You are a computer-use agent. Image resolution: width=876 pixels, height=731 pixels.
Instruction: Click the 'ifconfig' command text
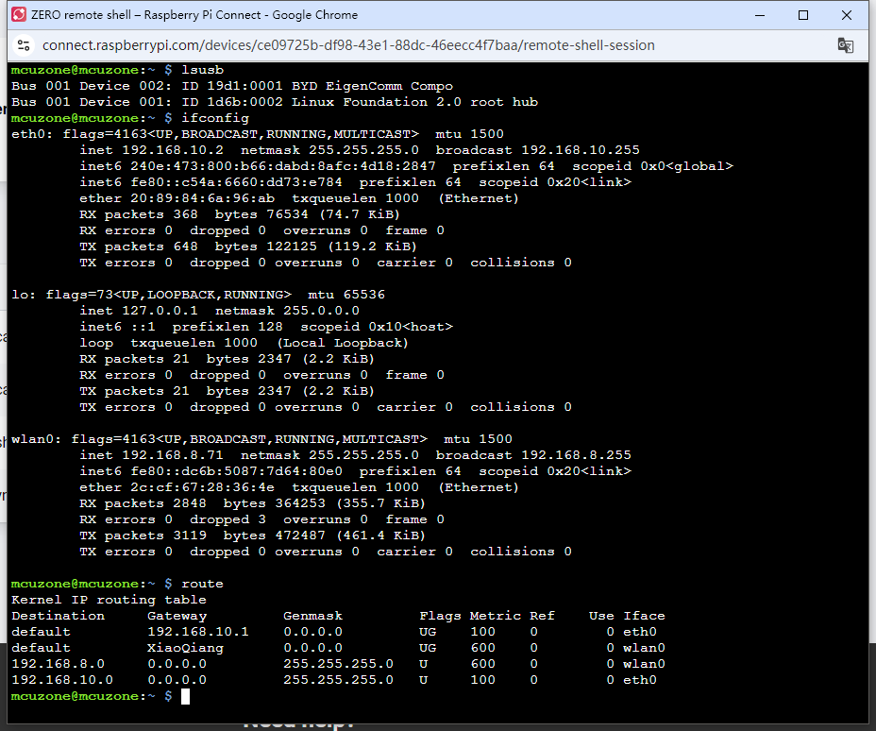pyautogui.click(x=215, y=118)
